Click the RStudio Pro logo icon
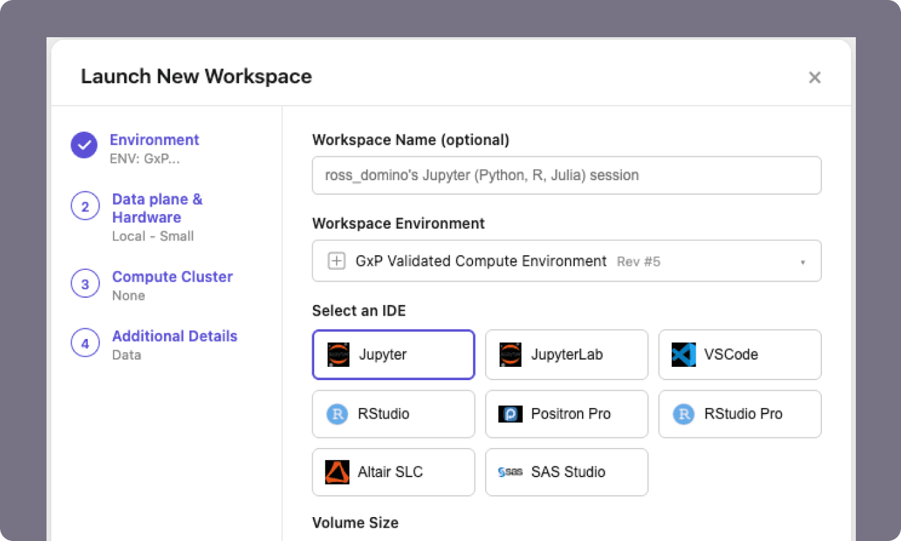The image size is (901, 541). click(x=684, y=414)
